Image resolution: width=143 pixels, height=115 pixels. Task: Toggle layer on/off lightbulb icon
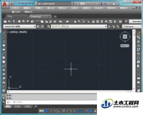click(53, 26)
